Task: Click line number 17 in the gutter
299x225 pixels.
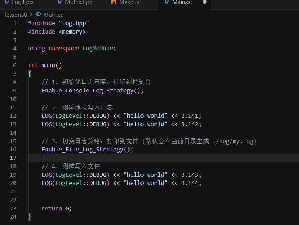Action: point(13,158)
